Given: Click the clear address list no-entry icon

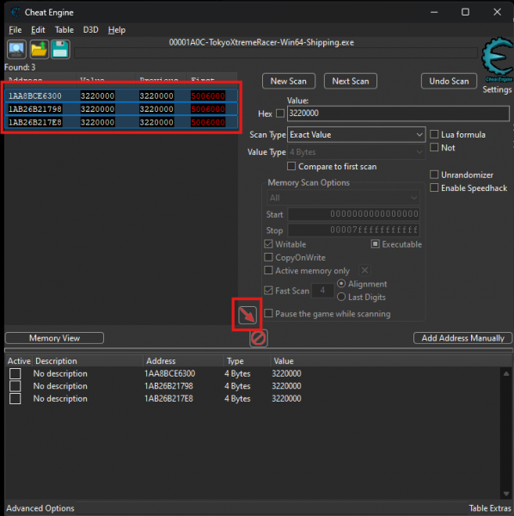Looking at the screenshot, I should pos(259,338).
